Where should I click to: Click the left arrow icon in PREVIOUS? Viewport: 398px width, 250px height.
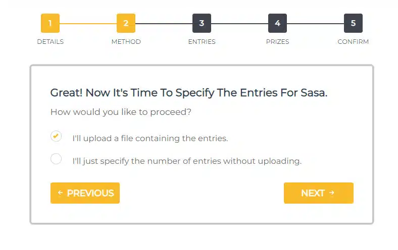[60, 193]
